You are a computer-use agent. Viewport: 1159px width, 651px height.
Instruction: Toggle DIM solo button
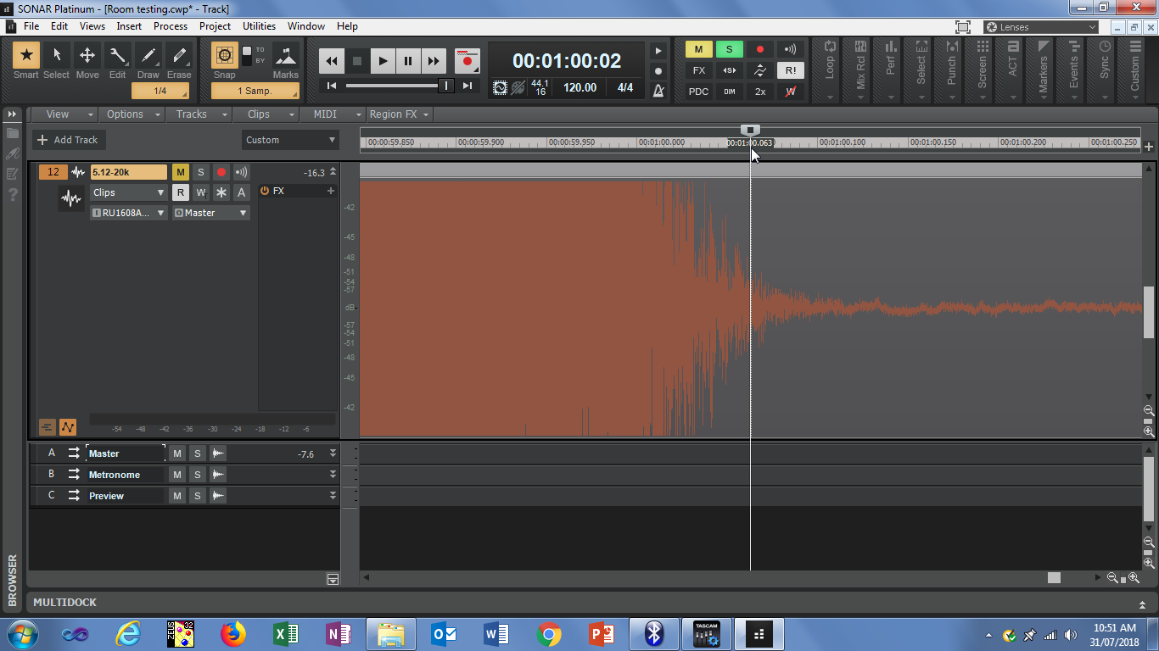(x=729, y=92)
